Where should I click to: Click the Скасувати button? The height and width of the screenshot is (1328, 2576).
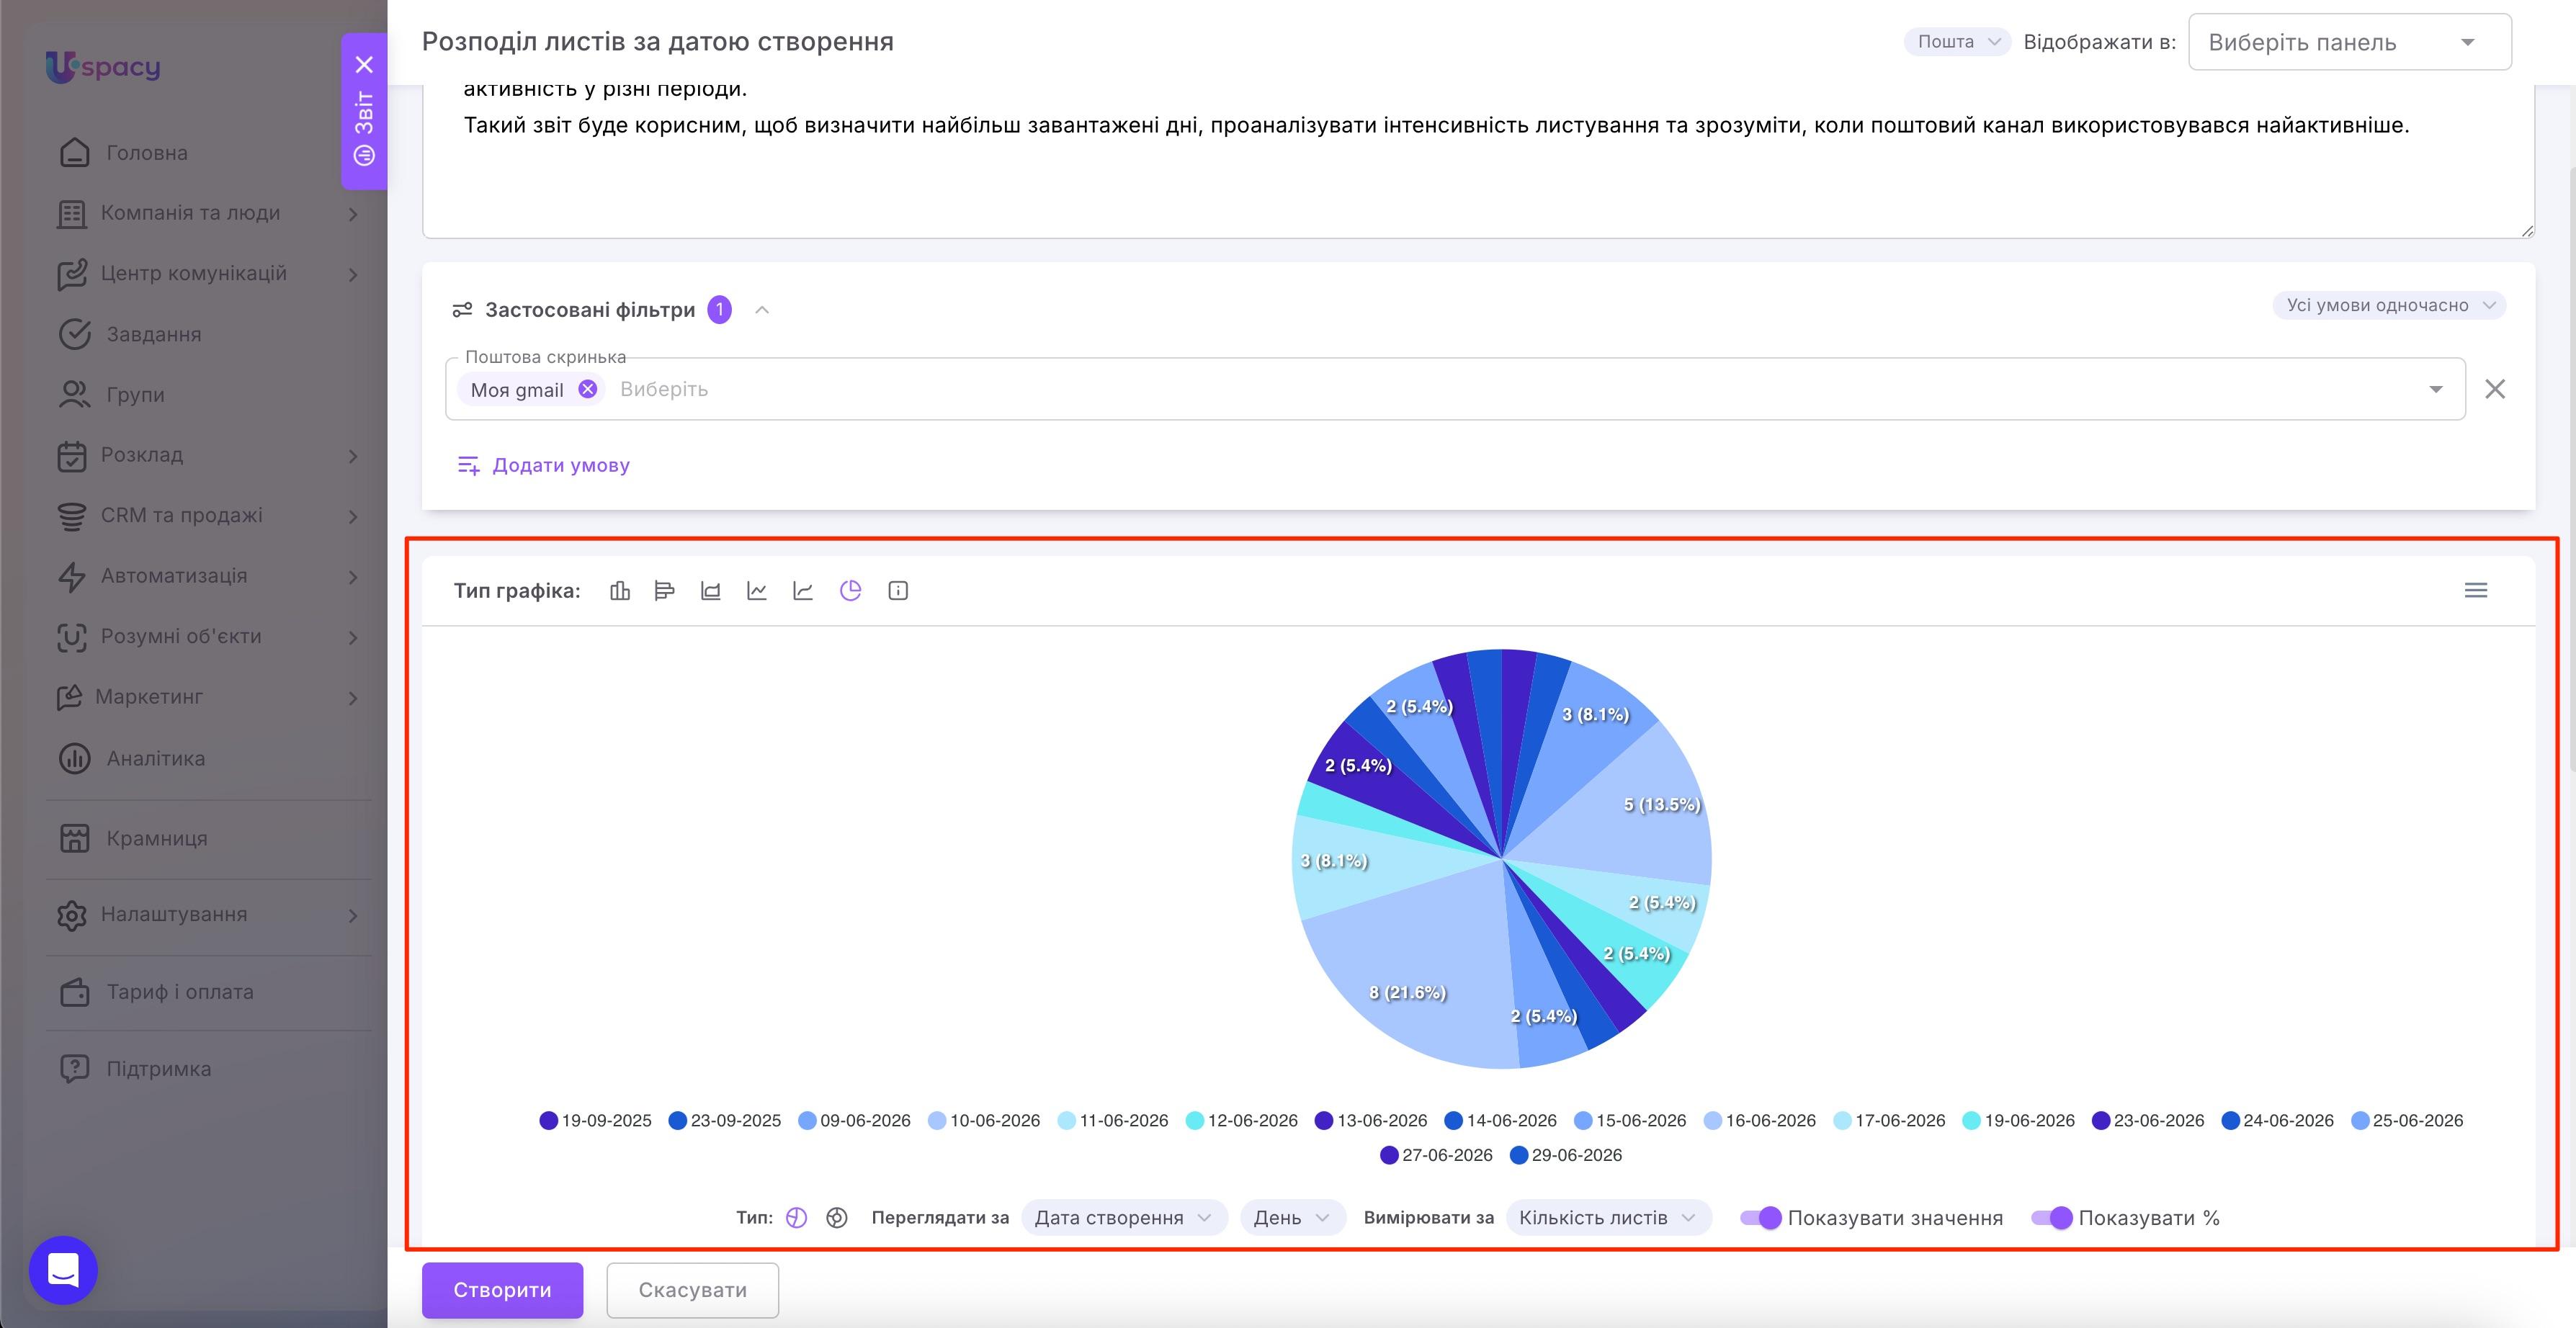tap(692, 1290)
